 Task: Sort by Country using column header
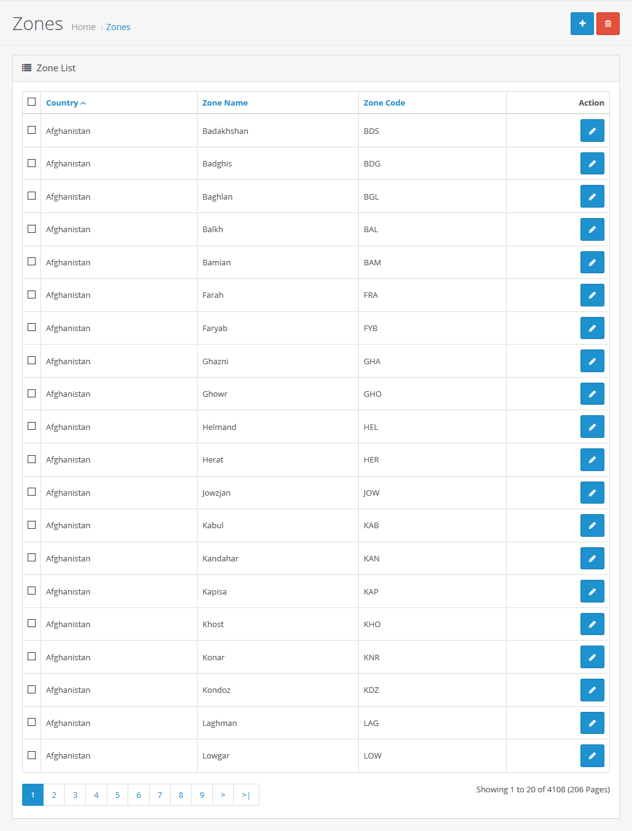tap(63, 103)
